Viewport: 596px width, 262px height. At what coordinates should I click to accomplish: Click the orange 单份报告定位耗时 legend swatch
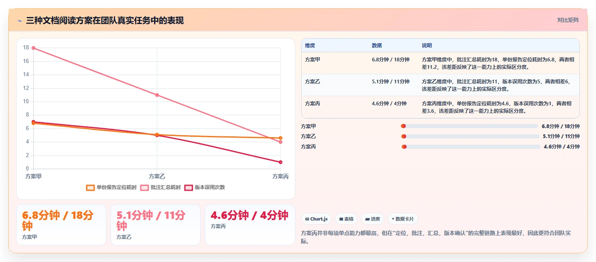[91, 187]
